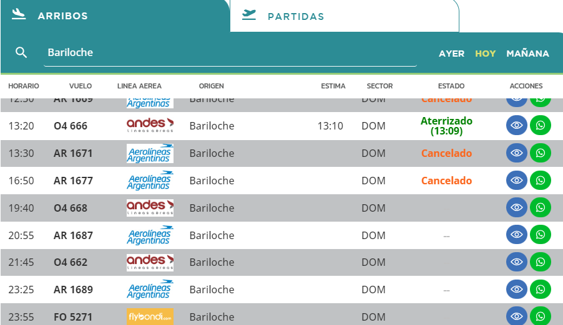View flight AR 1677 details via eye icon

coord(516,181)
